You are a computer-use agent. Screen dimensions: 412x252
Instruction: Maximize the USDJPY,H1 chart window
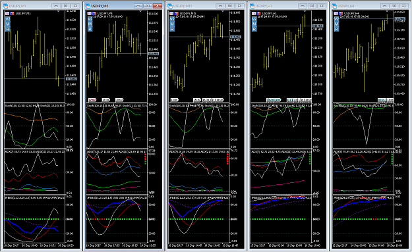click(312, 6)
